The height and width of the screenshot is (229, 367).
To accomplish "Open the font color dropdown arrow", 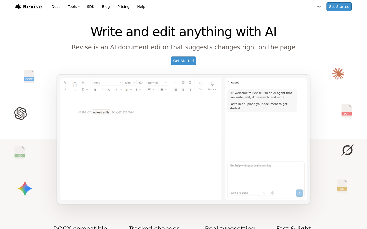I will (x=121, y=90).
